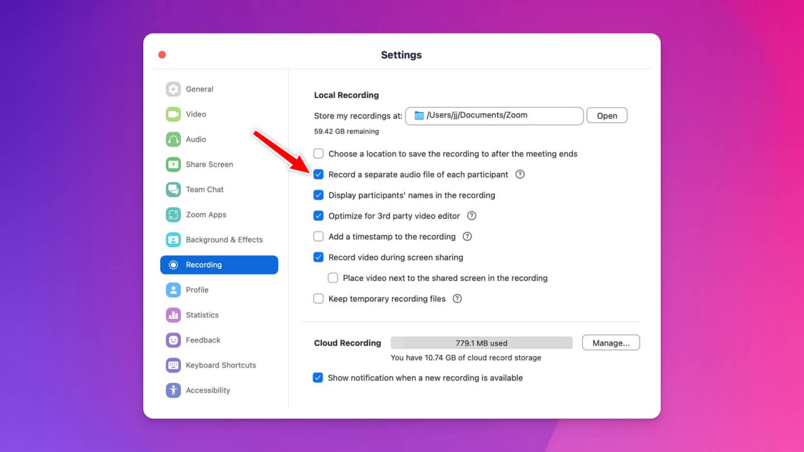This screenshot has width=804, height=452.
Task: Click the Manage cloud recording button
Action: pyautogui.click(x=611, y=342)
